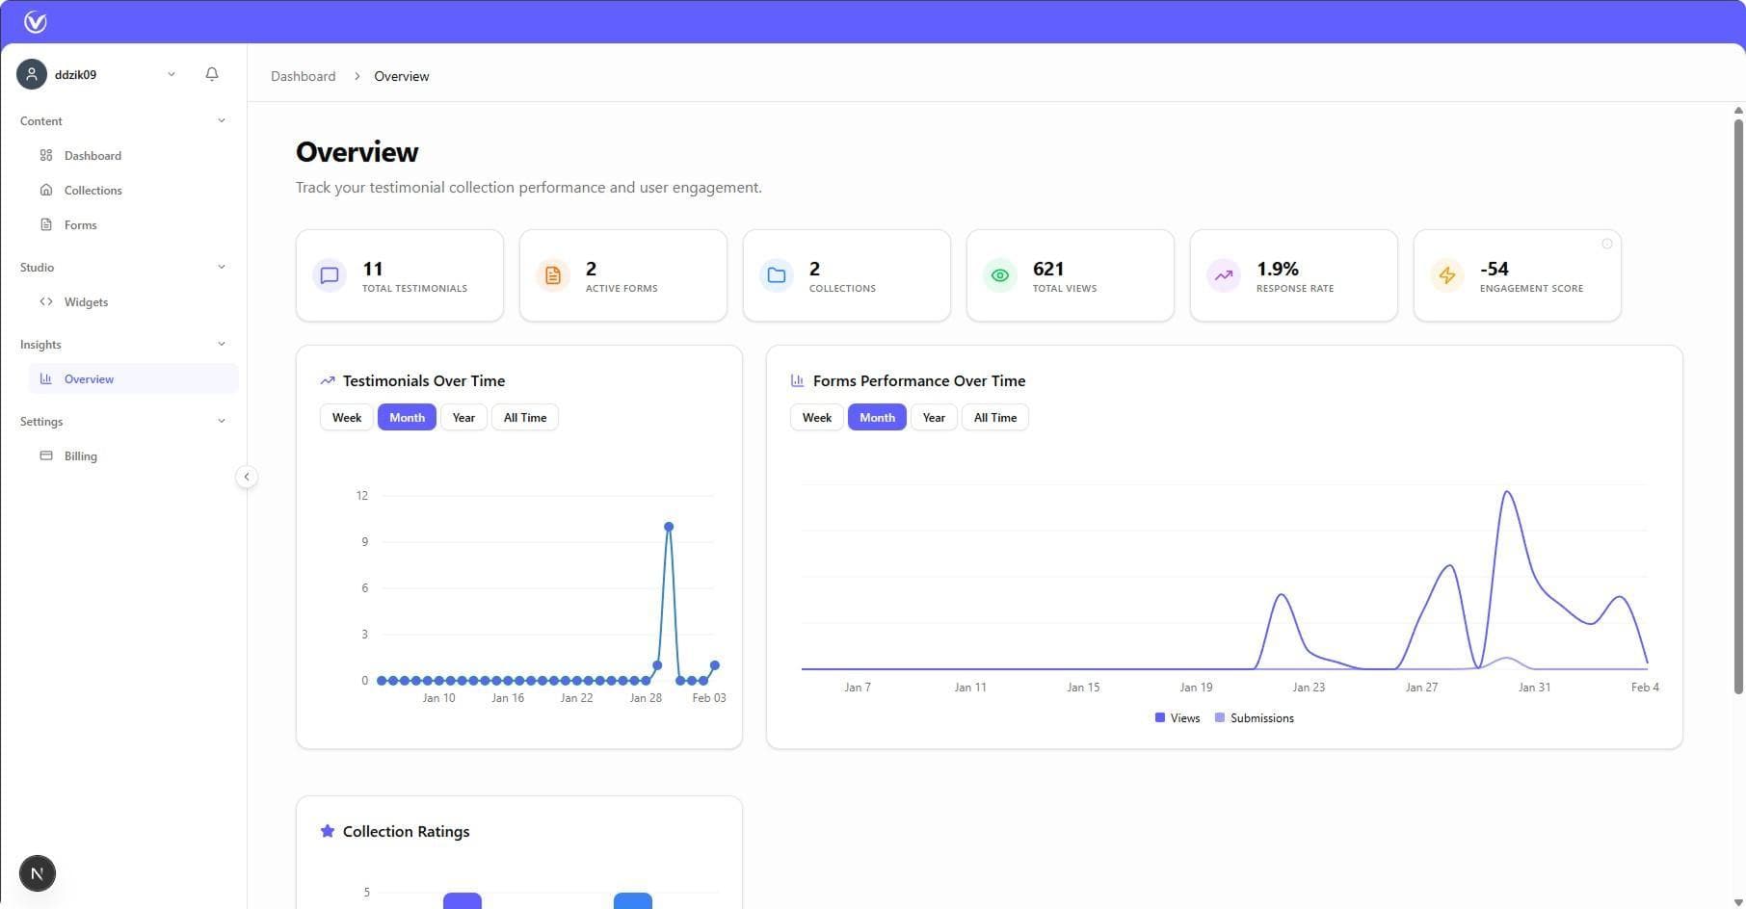Screen dimensions: 1746x909
Task: Select Overview under Insights
Action: [90, 378]
